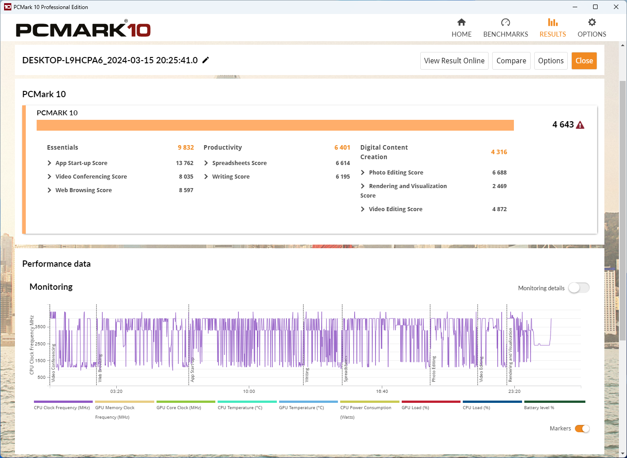Click Rendering and Visualization timeline marker
This screenshot has height=458, width=627.
click(510, 355)
